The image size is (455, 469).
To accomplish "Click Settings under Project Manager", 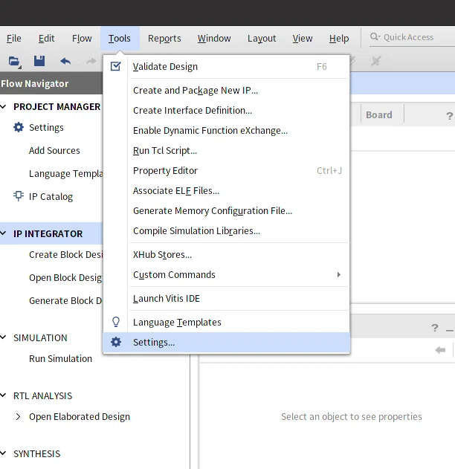I will tap(46, 127).
